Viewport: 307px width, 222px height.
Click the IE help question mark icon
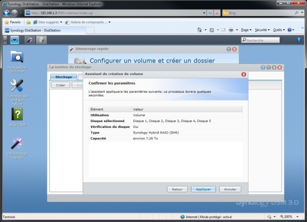pos(290,30)
